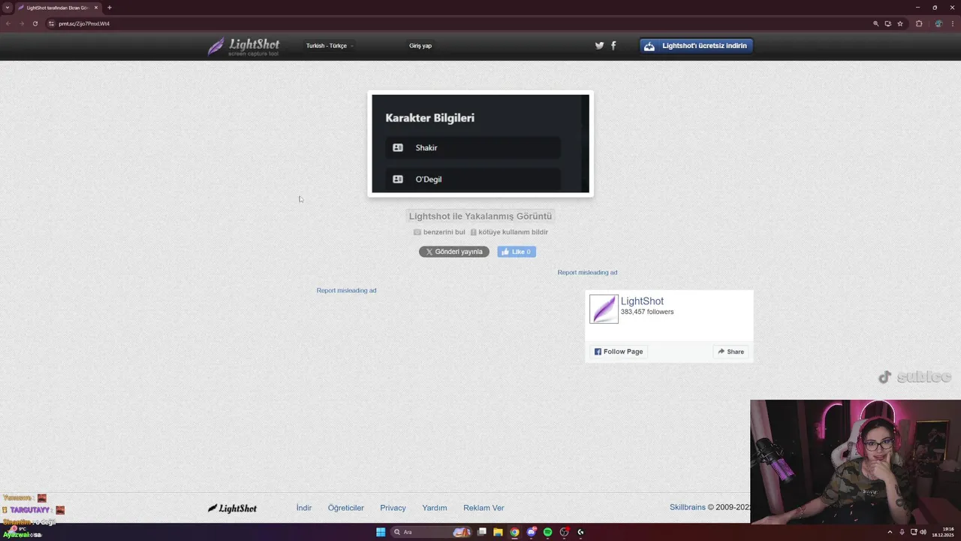Open the browser zoom magnifier icon
This screenshot has width=961, height=541.
click(875, 23)
